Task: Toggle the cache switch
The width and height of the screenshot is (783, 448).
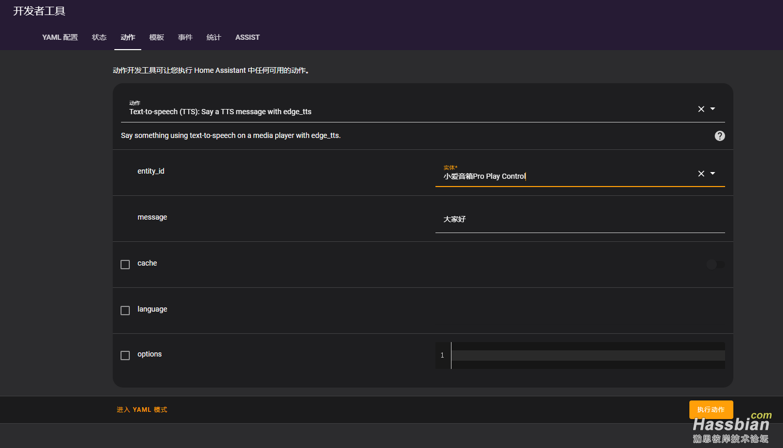Action: click(716, 265)
